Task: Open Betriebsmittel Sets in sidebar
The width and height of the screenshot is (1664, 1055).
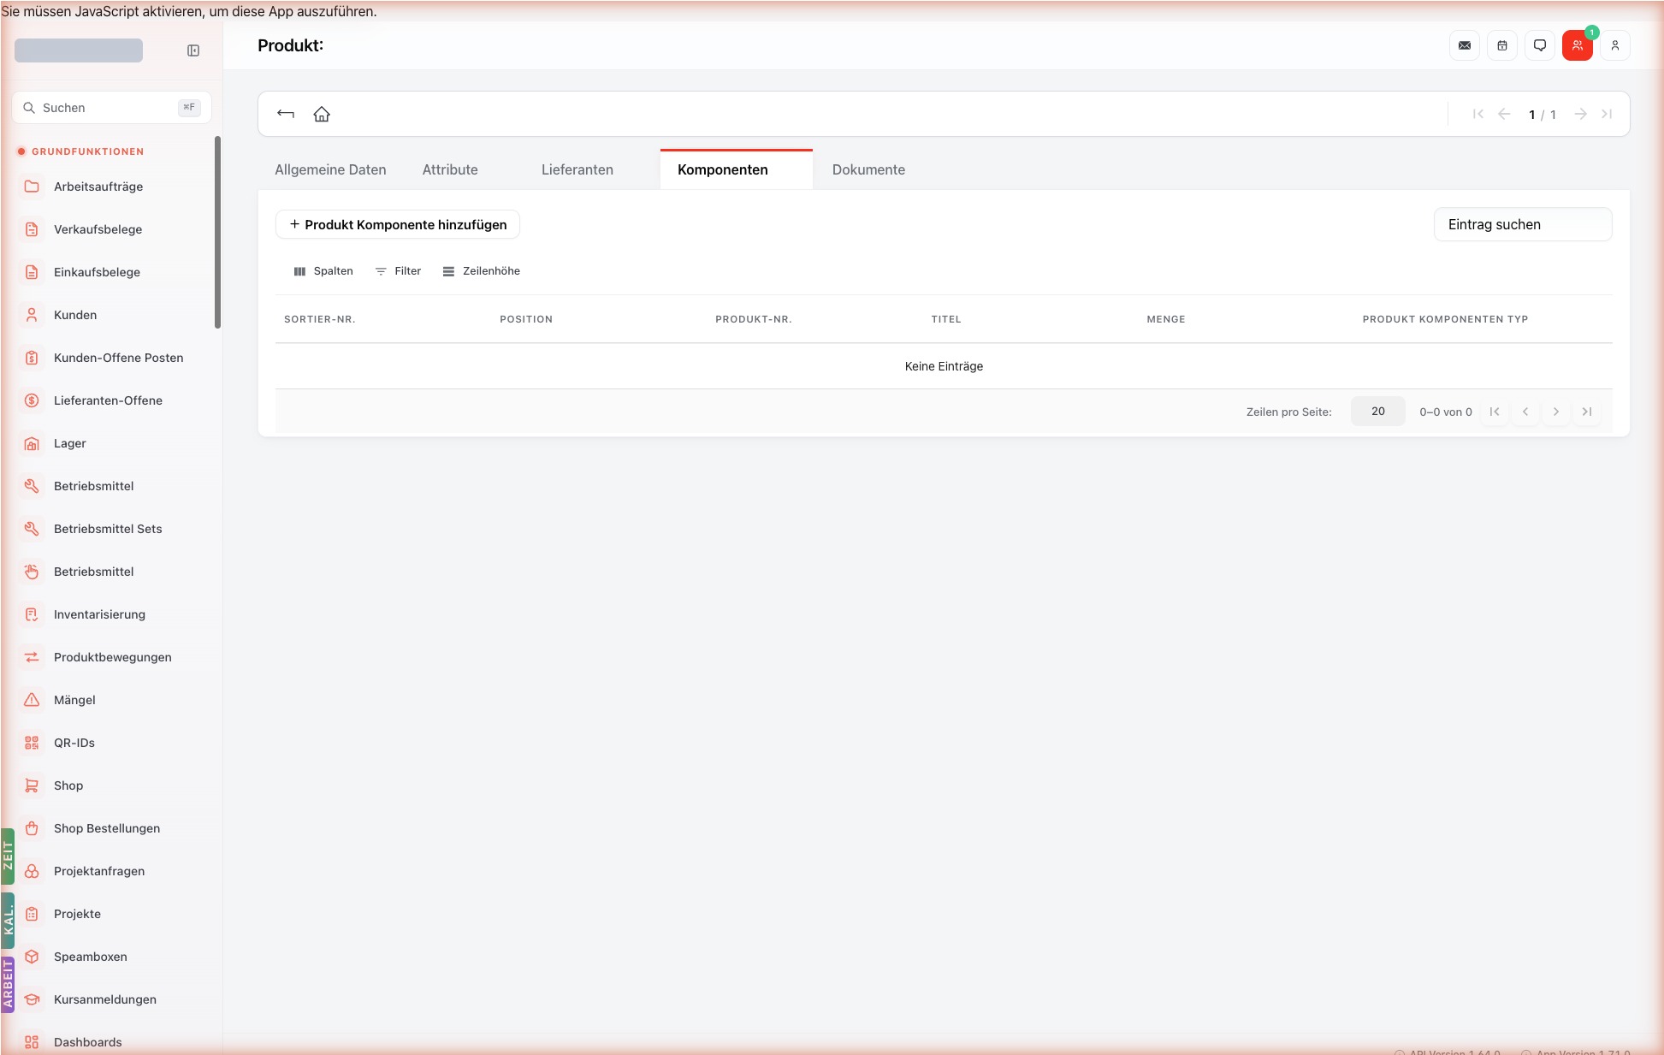Action: pyautogui.click(x=108, y=529)
